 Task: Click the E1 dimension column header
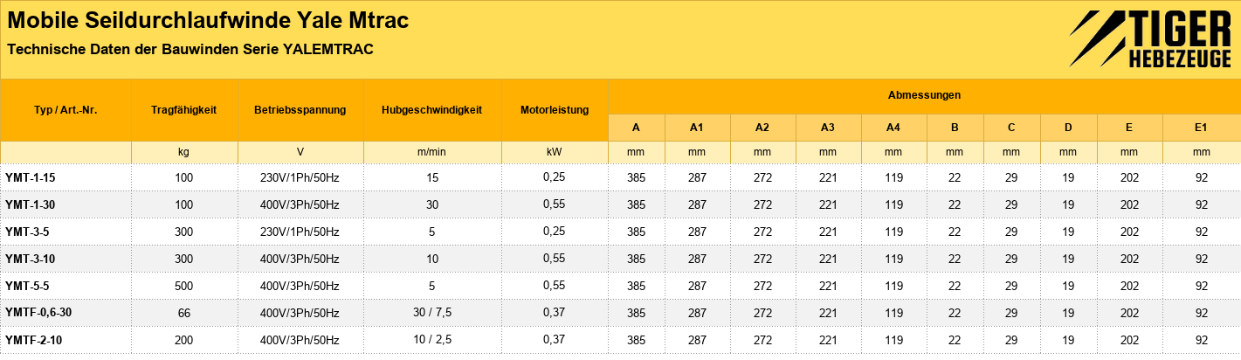(x=1201, y=128)
